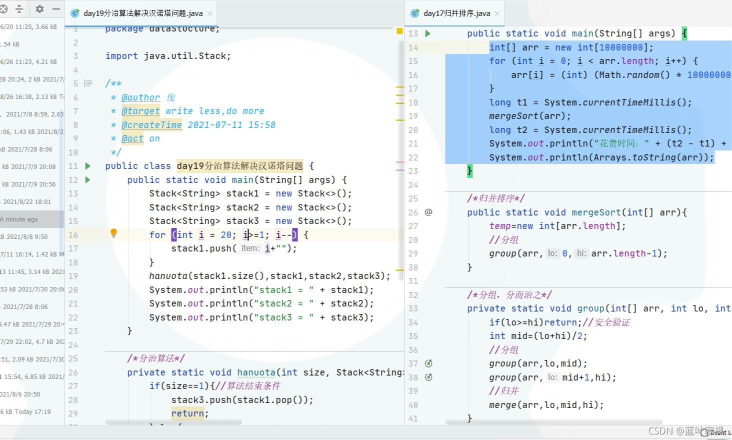Select file row showing 'Today 17:19'

click(x=32, y=411)
